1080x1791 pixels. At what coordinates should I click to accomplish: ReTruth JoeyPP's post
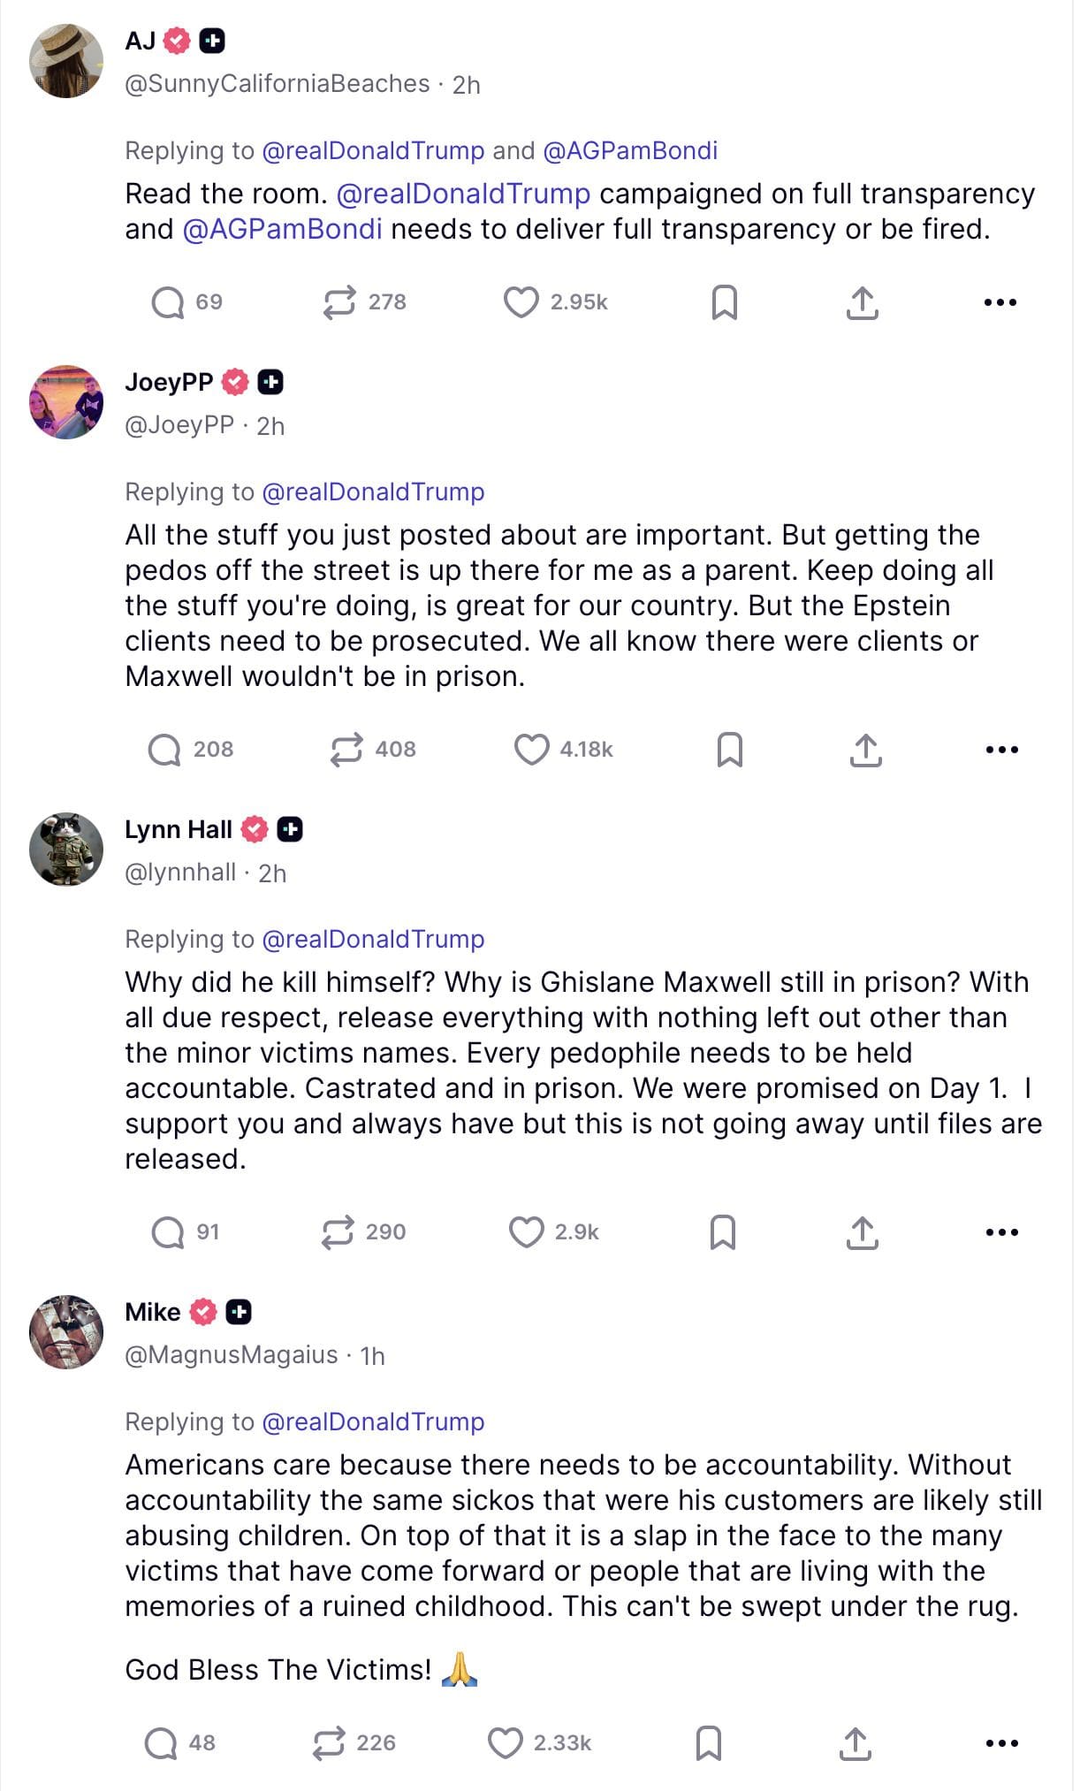(x=346, y=750)
